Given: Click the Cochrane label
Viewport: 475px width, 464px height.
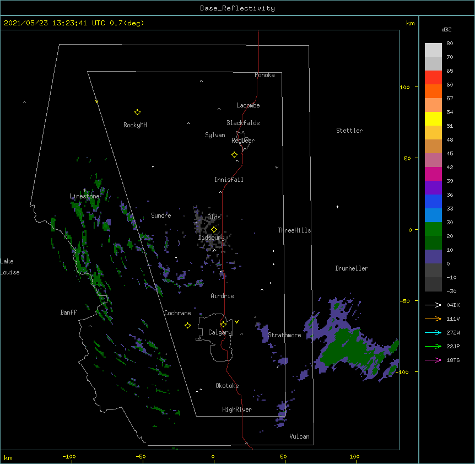Looking at the screenshot, I should (x=177, y=313).
